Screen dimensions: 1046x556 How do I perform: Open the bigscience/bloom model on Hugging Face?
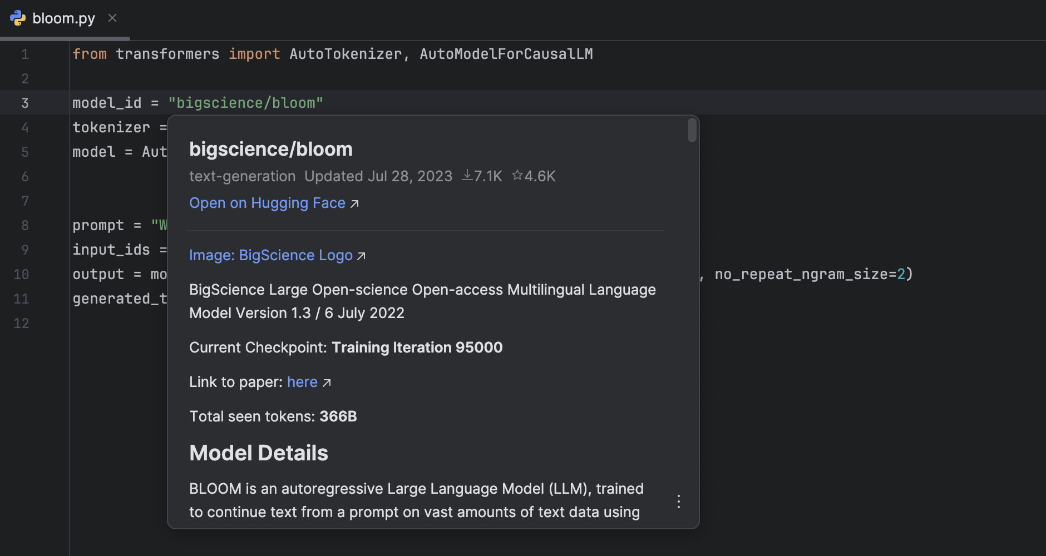pos(267,202)
